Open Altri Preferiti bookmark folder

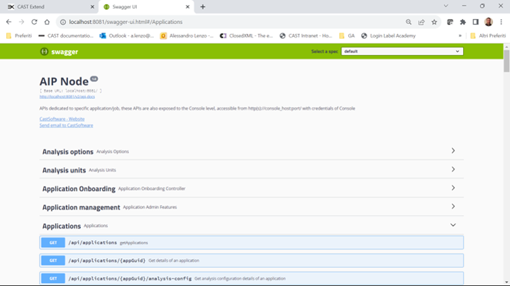488,35
